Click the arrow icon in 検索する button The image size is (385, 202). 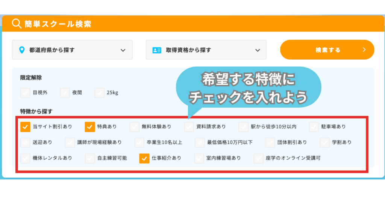(364, 50)
